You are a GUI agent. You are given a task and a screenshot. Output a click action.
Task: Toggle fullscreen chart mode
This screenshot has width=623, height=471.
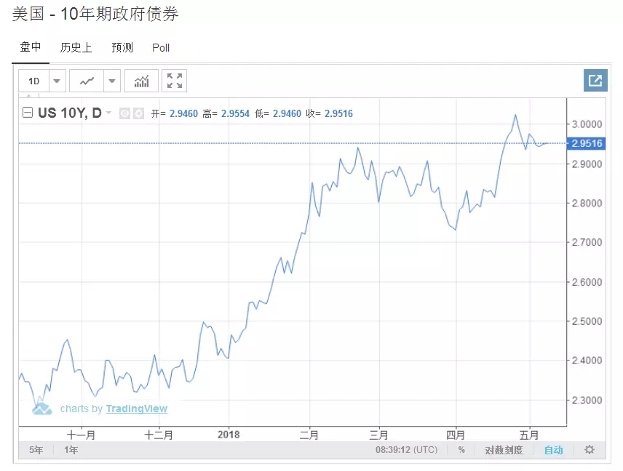[x=175, y=81]
